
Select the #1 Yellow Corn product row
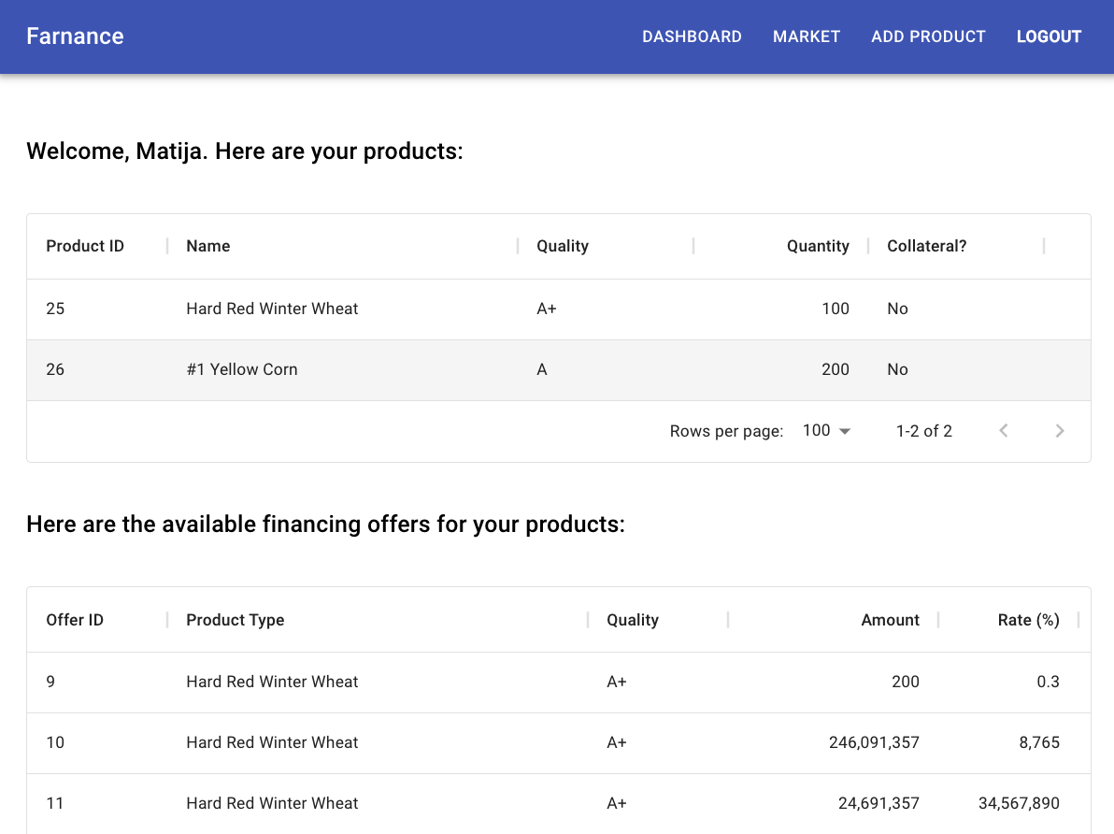pos(242,369)
